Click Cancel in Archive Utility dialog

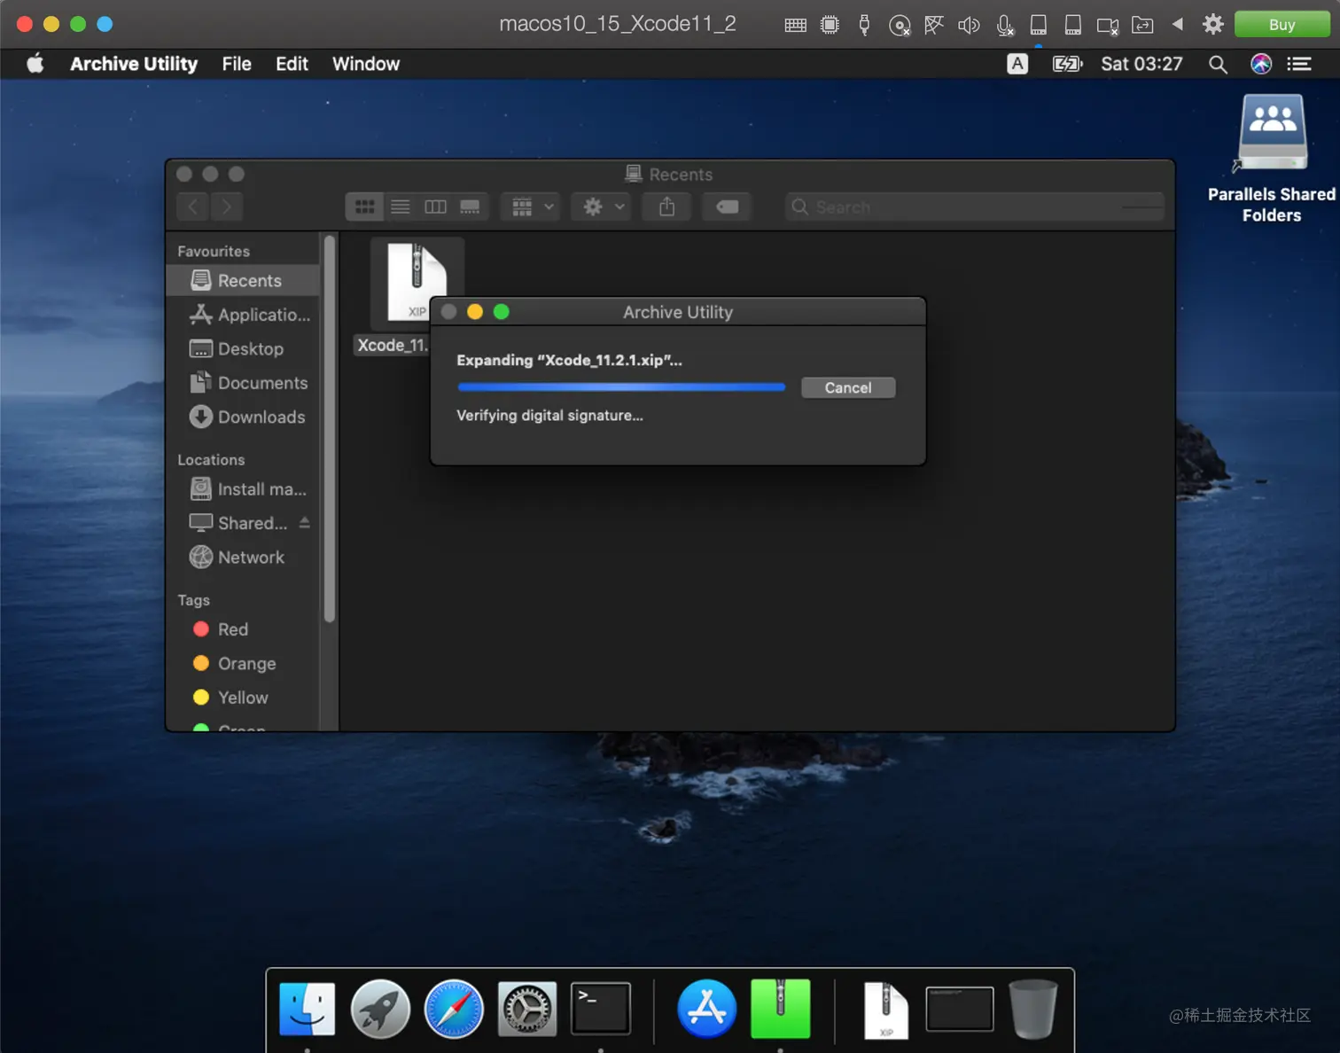[848, 387]
